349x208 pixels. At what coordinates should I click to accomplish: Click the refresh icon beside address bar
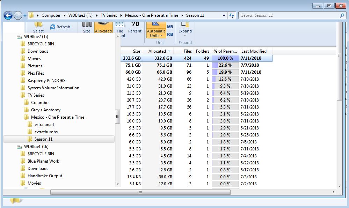coord(231,15)
